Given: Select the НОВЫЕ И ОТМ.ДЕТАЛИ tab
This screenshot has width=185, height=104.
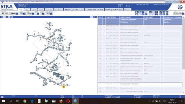Looking at the screenshot, I should click(x=114, y=10).
